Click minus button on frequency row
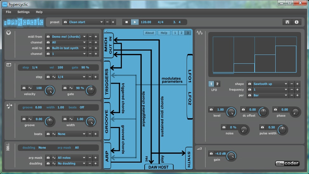The height and width of the screenshot is (174, 309). pyautogui.click(x=292, y=90)
